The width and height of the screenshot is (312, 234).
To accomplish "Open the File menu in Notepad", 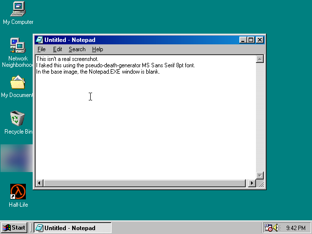I will click(41, 49).
